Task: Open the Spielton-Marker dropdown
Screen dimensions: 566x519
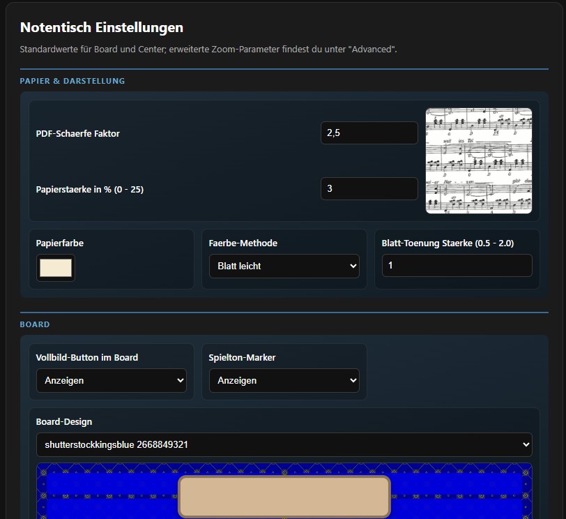Action: pyautogui.click(x=284, y=380)
